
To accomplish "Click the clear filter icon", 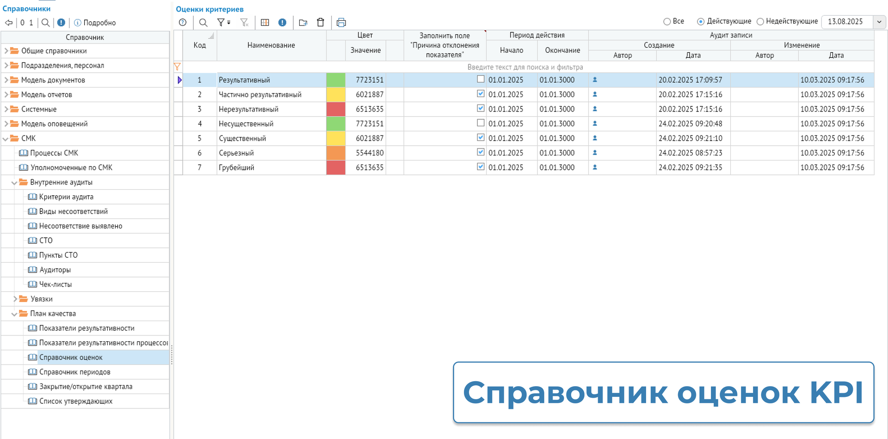I will pos(244,22).
